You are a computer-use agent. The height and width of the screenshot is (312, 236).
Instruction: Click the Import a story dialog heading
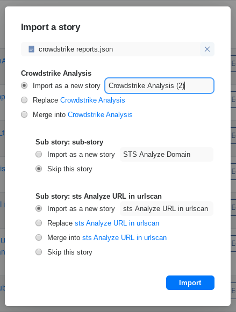tap(51, 27)
